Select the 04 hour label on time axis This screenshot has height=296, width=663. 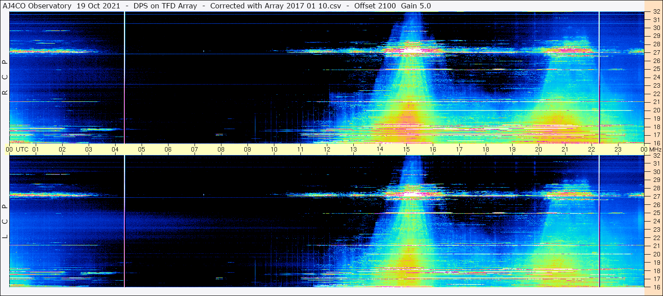[x=115, y=149]
